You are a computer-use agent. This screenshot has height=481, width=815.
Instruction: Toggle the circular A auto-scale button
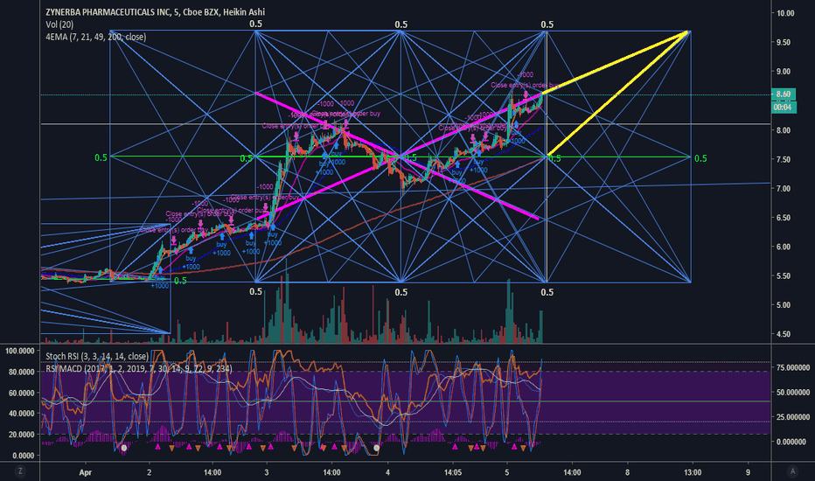click(792, 471)
